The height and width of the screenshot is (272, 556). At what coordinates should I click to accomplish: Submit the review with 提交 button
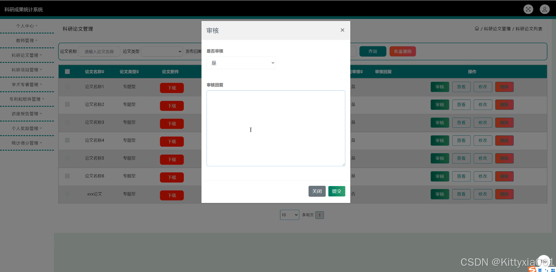[x=337, y=191]
